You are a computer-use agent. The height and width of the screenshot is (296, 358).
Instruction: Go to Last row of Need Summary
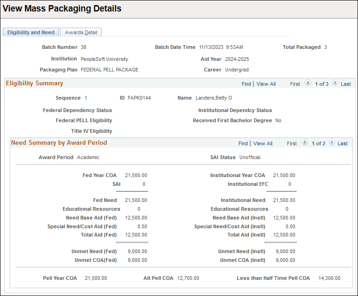tap(343, 143)
